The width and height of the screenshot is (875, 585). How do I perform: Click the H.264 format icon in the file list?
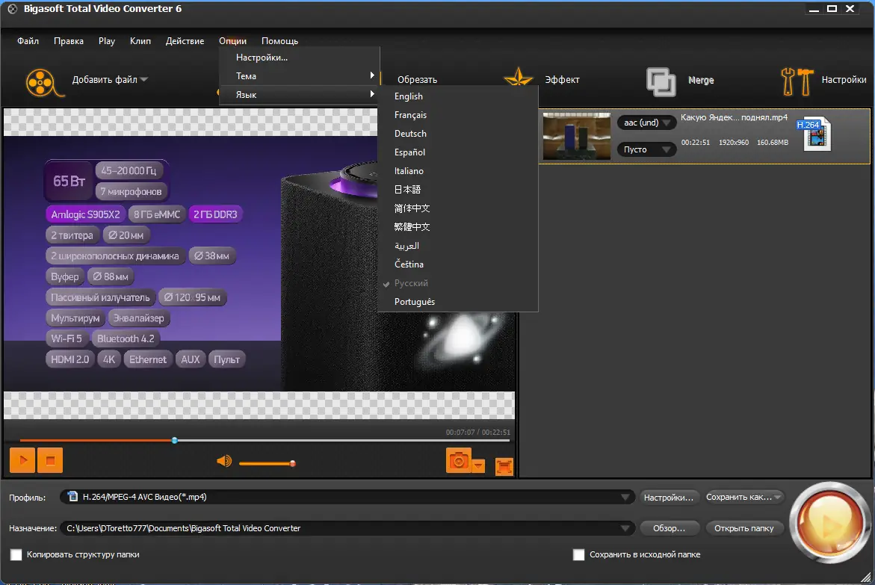click(x=815, y=133)
